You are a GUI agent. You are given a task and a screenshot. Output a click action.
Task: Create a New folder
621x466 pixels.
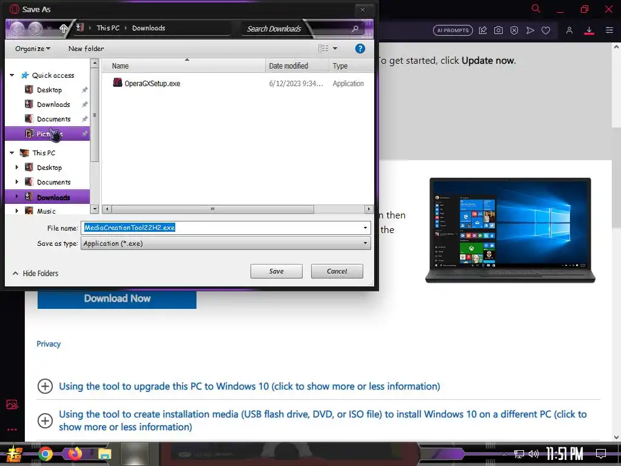tap(86, 49)
